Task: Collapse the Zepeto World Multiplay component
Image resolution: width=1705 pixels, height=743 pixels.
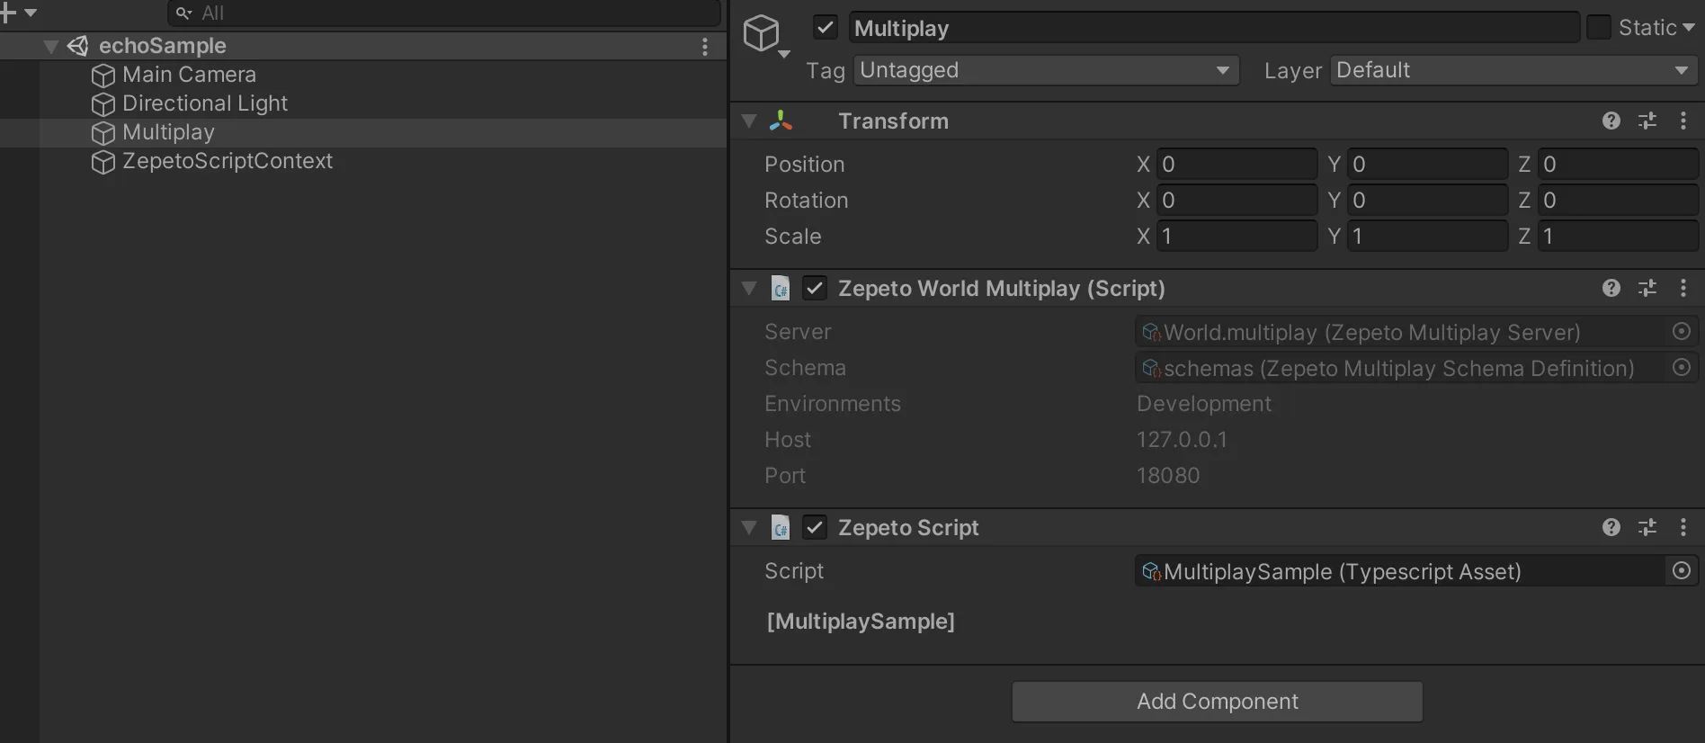Action: pyautogui.click(x=749, y=289)
